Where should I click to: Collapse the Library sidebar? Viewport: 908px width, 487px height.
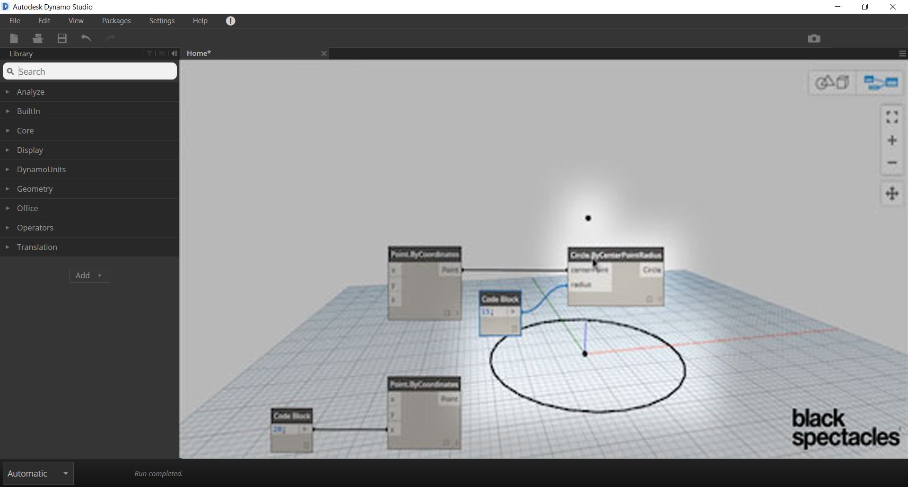point(174,53)
